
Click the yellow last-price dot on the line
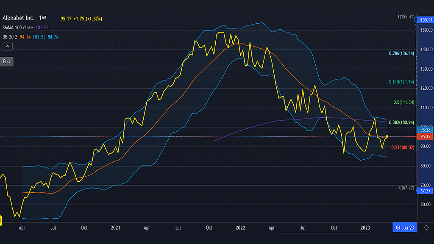(x=387, y=137)
